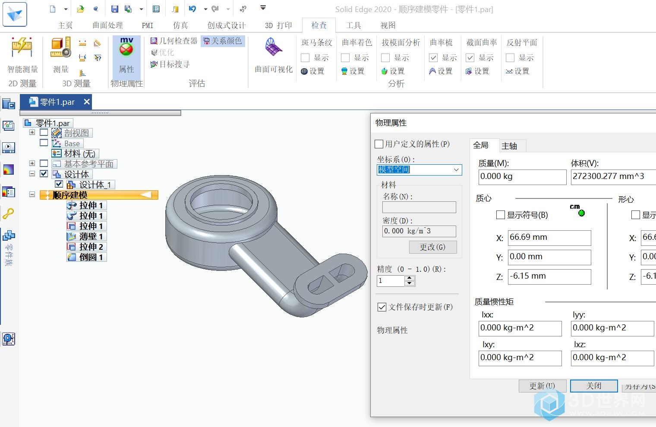Enable 反射平面 显示 checkbox

click(510, 58)
